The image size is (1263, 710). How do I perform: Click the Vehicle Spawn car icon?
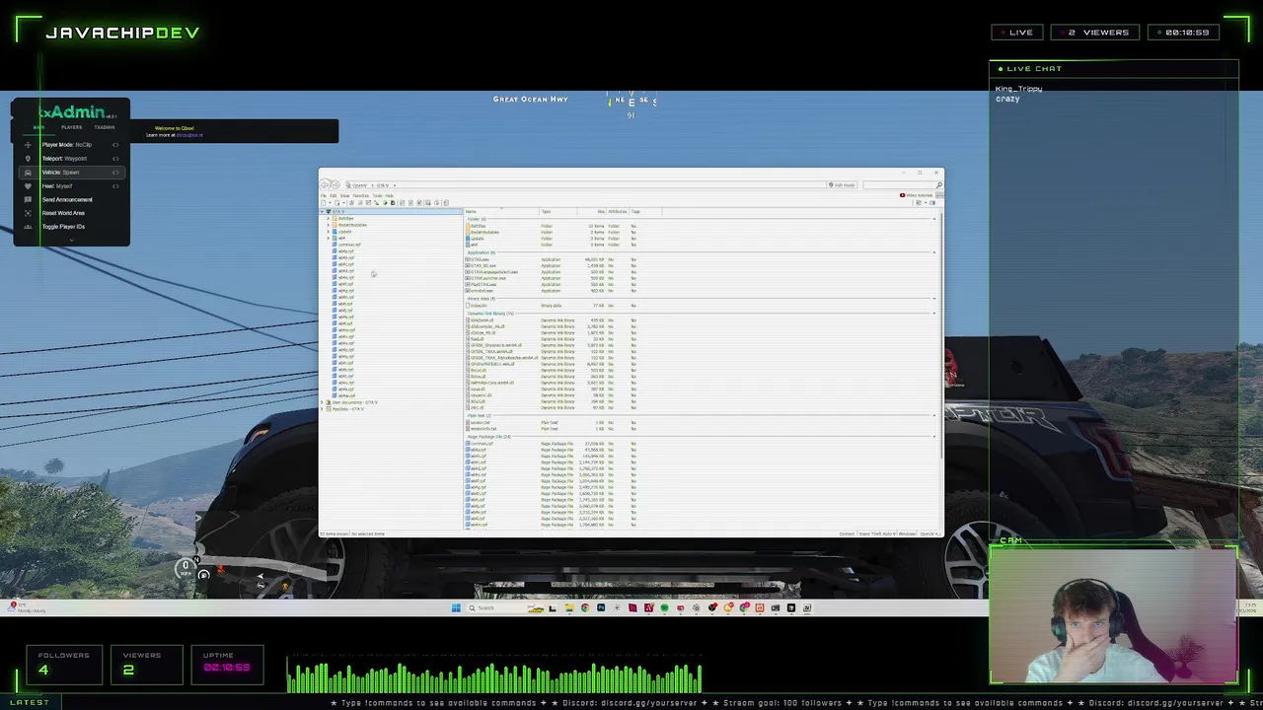pos(28,173)
